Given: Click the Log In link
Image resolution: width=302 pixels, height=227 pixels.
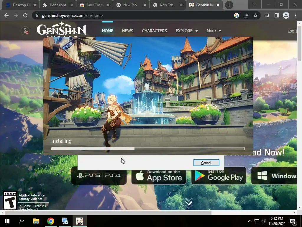Looking at the screenshot, I should tap(292, 31).
